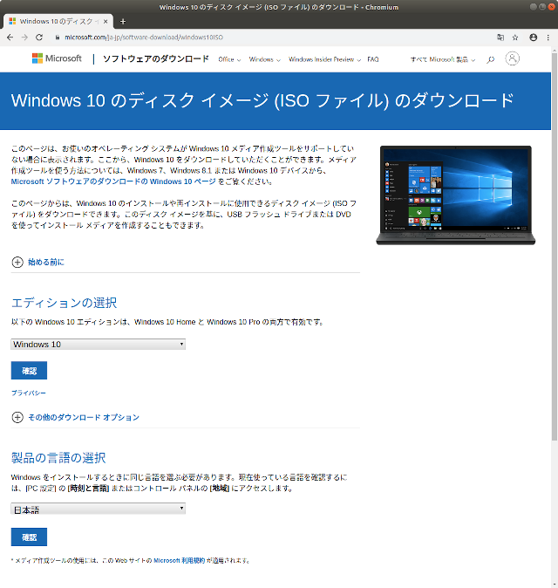
Task: Click 確認 button under language selection
Action: (x=30, y=537)
